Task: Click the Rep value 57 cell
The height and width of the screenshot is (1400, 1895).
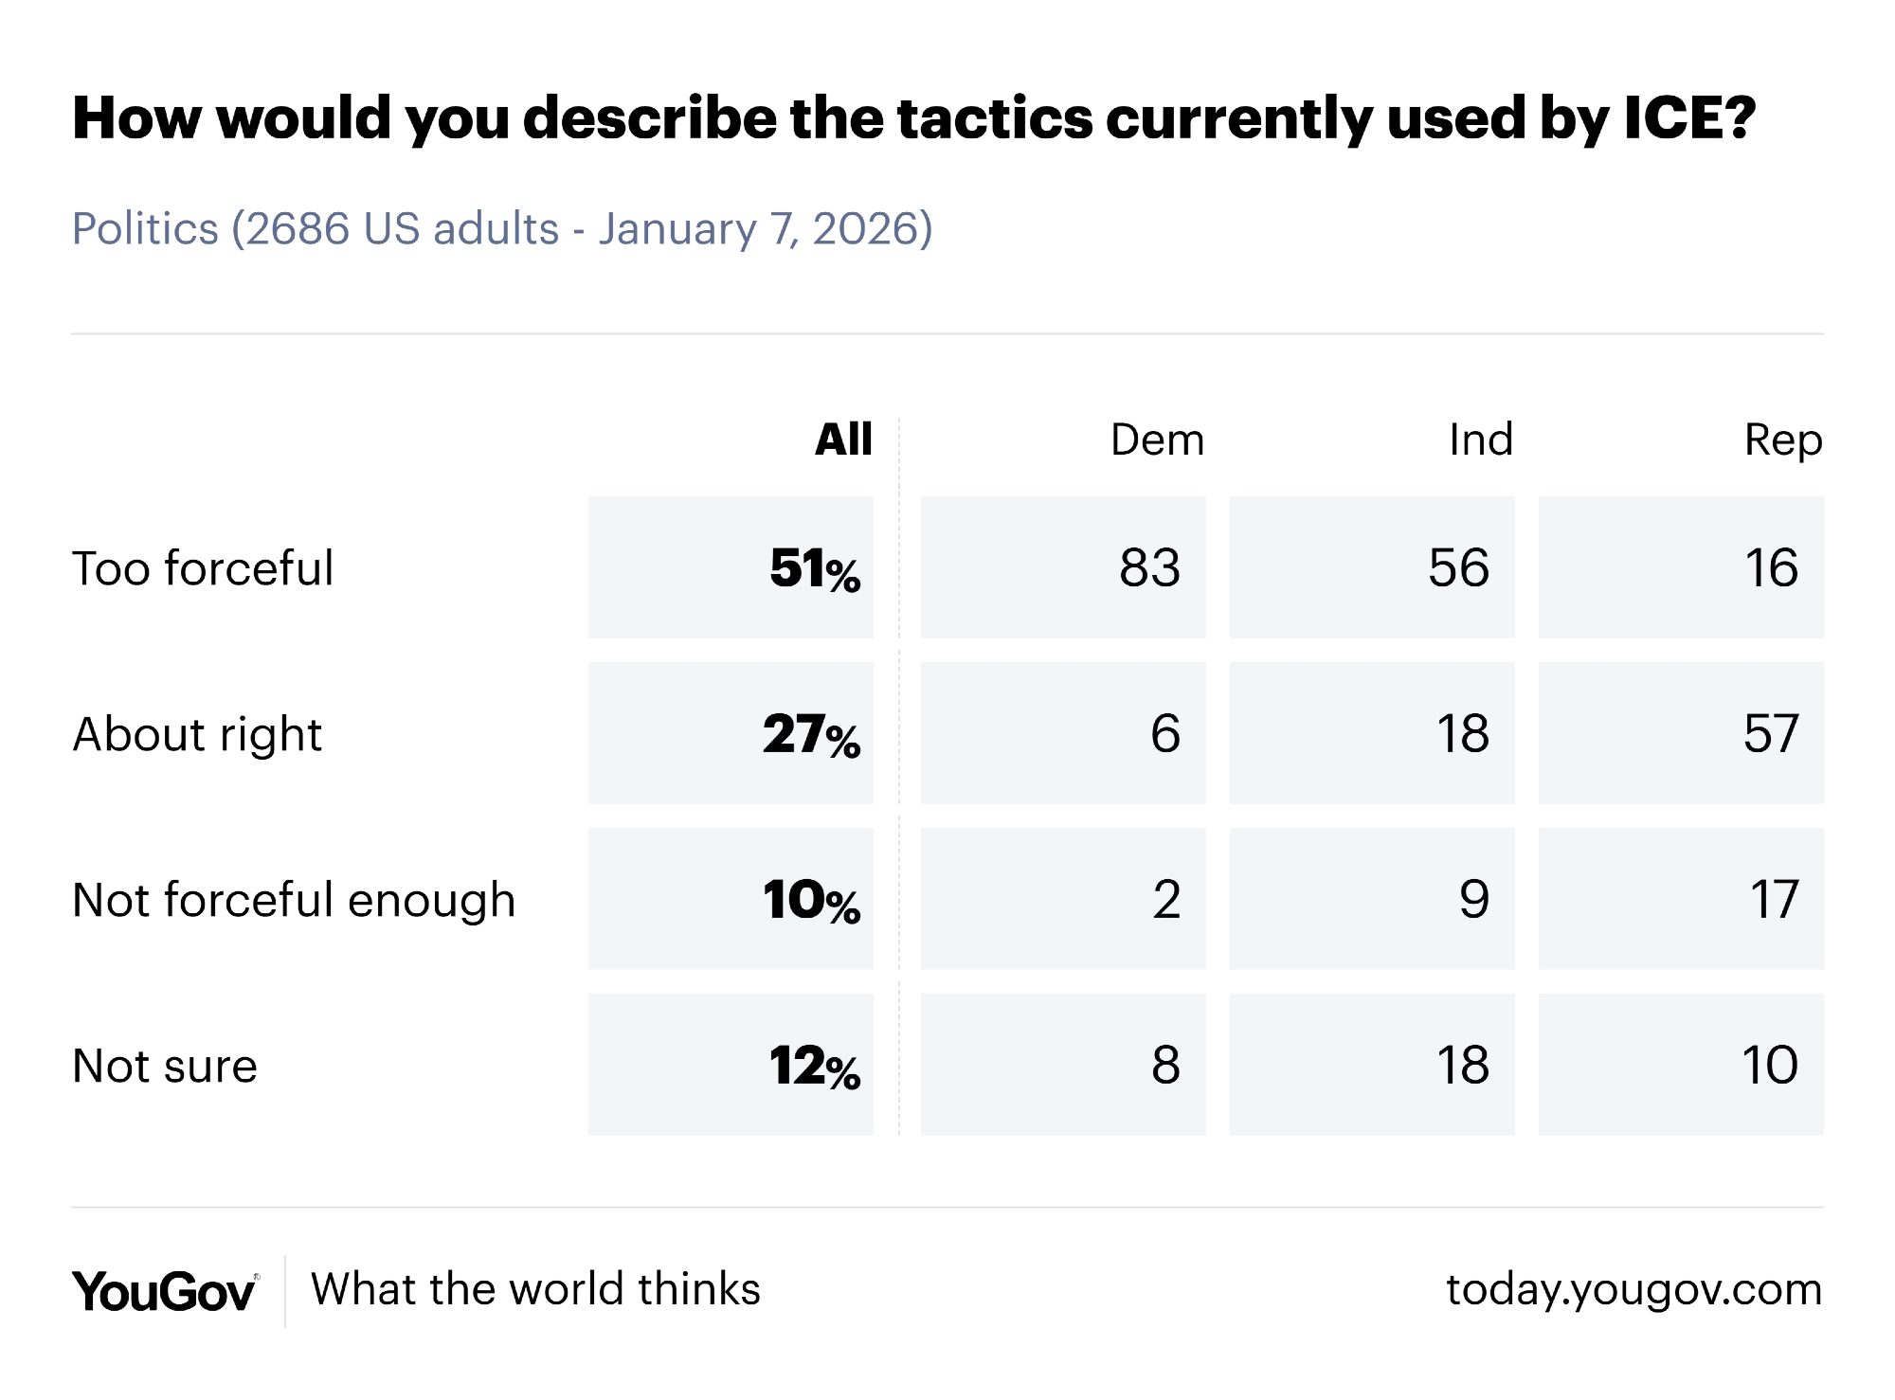Action: (x=1681, y=733)
